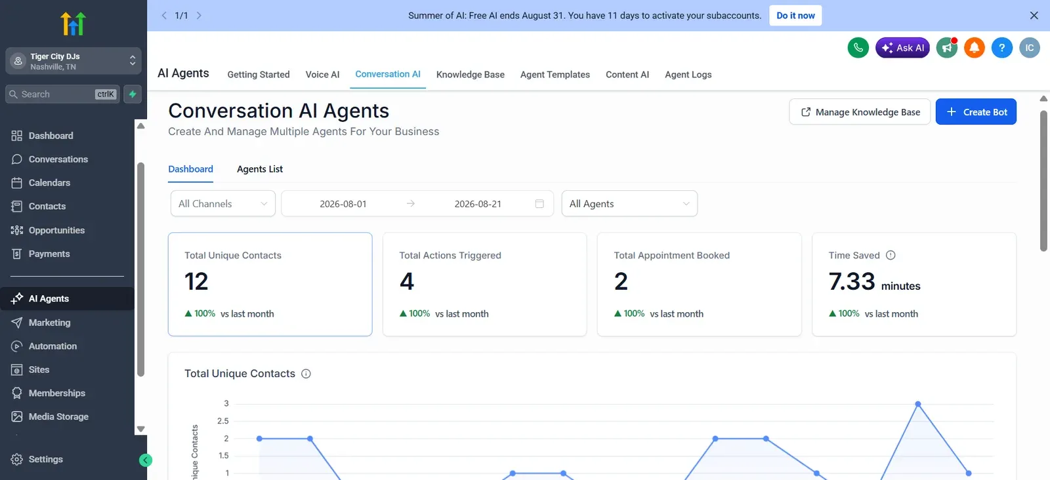Viewport: 1050px width, 480px height.
Task: Open the Tiger City DJs account switcher
Action: (73, 61)
